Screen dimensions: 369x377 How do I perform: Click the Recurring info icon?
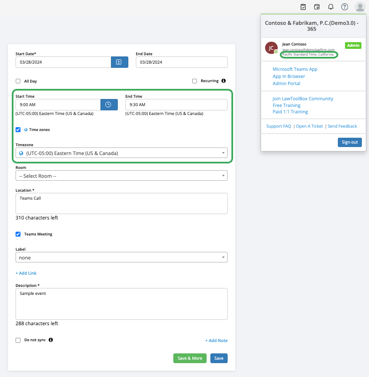223,81
